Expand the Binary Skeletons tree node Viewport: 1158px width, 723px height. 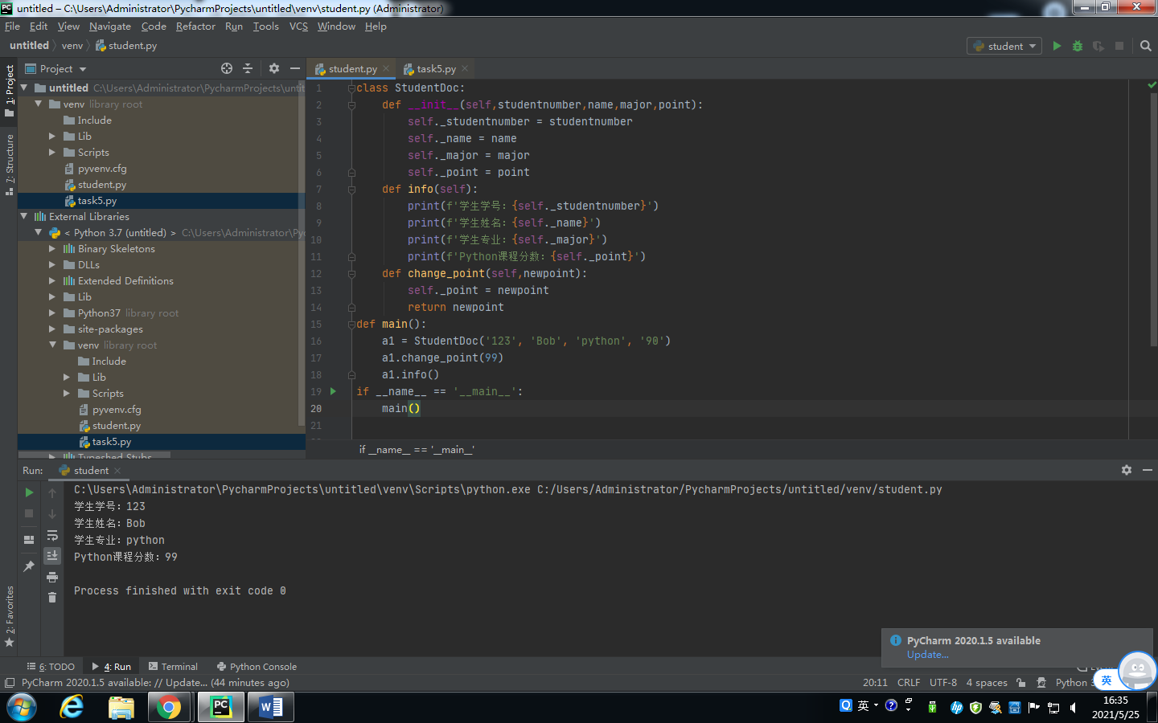(52, 249)
